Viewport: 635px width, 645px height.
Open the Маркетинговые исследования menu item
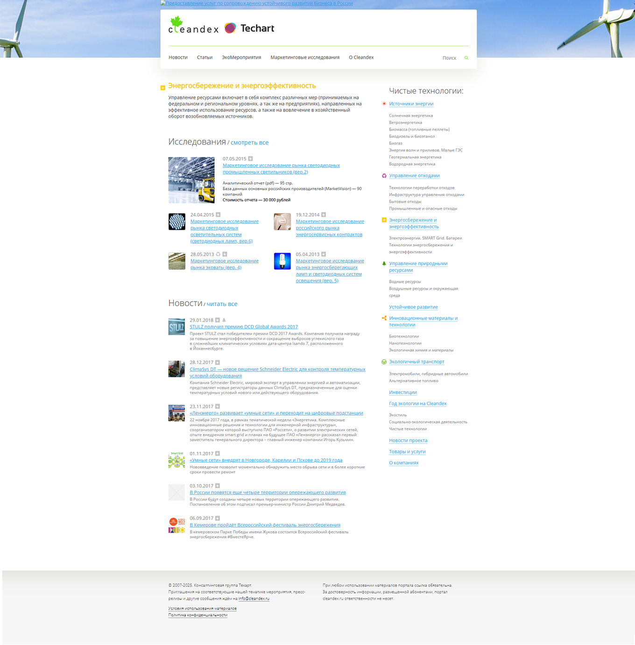[x=305, y=57]
